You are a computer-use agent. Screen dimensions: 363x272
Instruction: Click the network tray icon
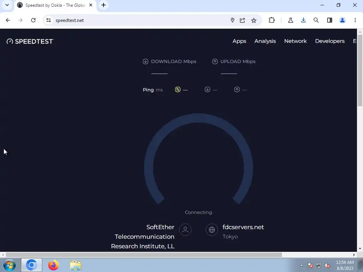coord(319,265)
